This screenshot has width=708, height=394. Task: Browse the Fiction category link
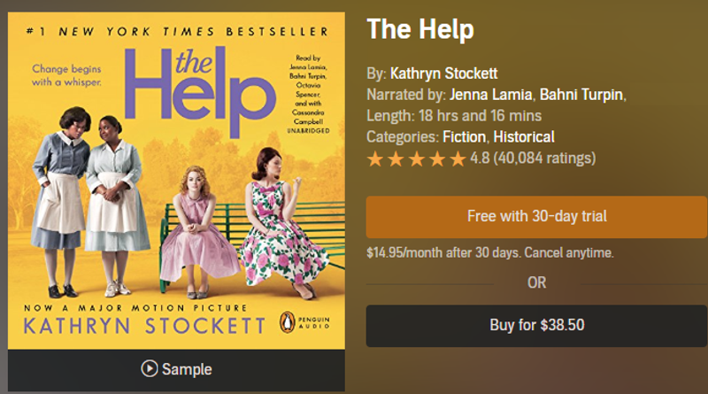coord(463,136)
